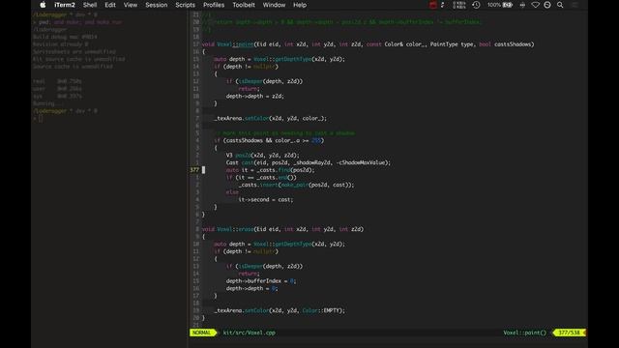Open the Toolbelt menu
Screen dimensions: 619x348
(x=244, y=5)
